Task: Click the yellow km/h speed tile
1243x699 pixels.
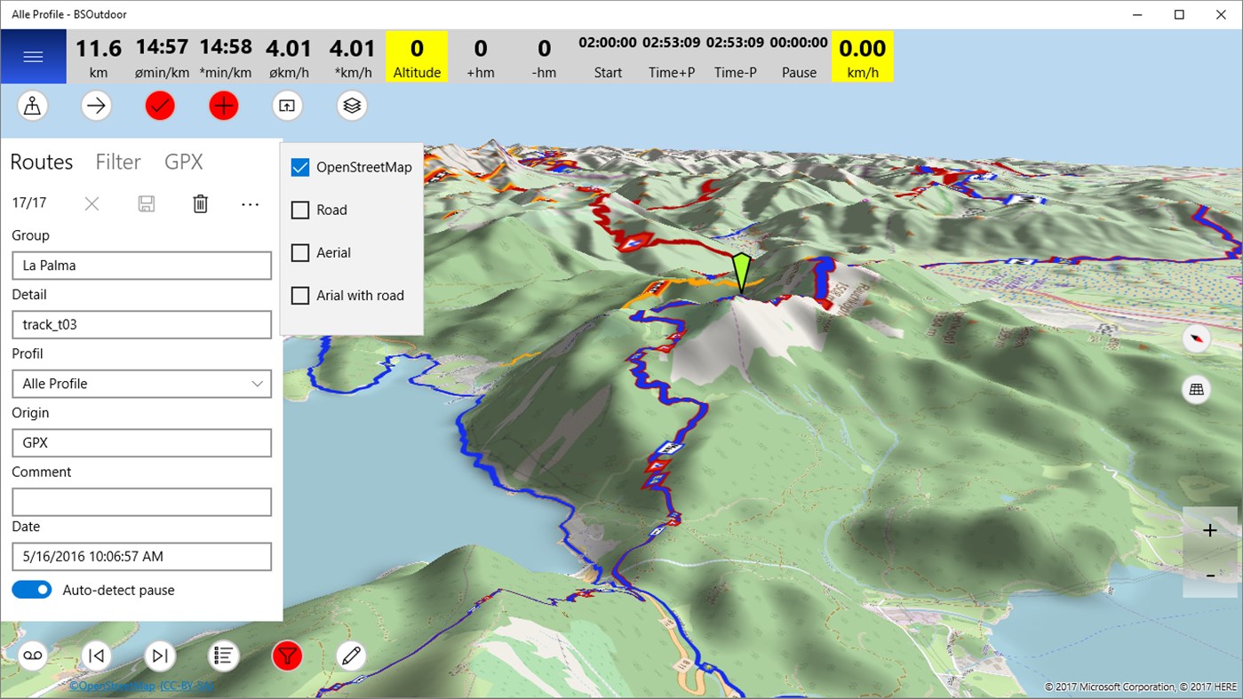Action: (863, 57)
